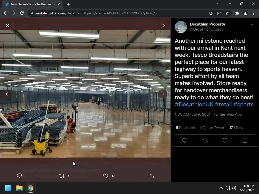Screen dimensions: 259x194
Task: View site info via the padlock icon
Action: coord(32,13)
